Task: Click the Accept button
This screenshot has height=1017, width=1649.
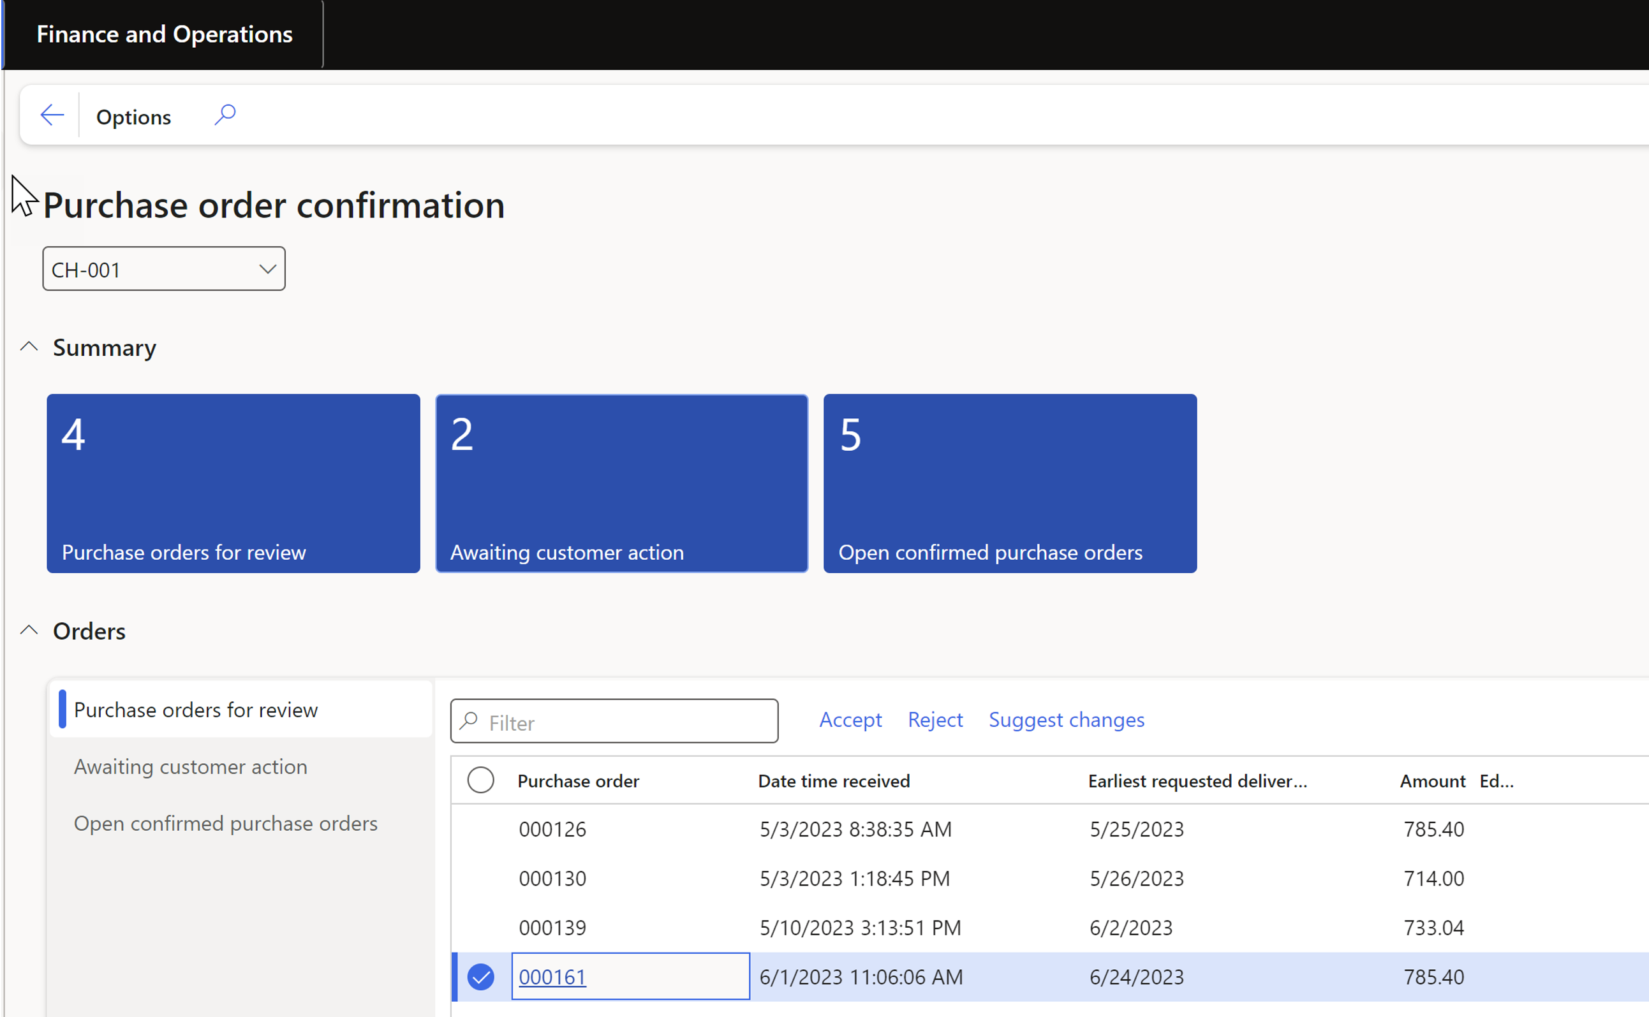Action: pos(850,720)
